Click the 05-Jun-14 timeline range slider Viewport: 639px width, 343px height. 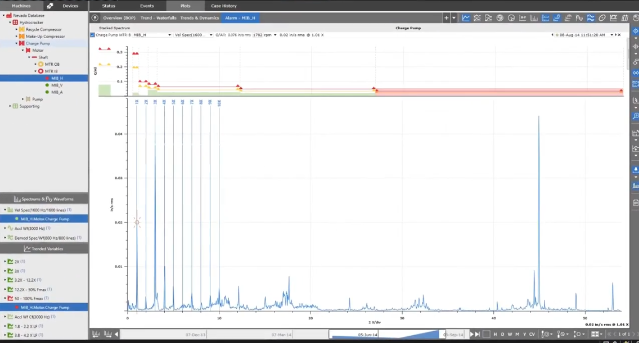(368, 335)
